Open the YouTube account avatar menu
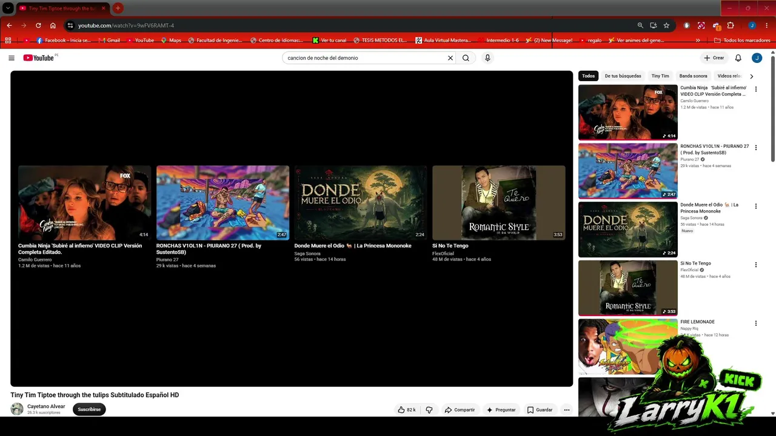Screen dimensions: 776x436 [757, 58]
